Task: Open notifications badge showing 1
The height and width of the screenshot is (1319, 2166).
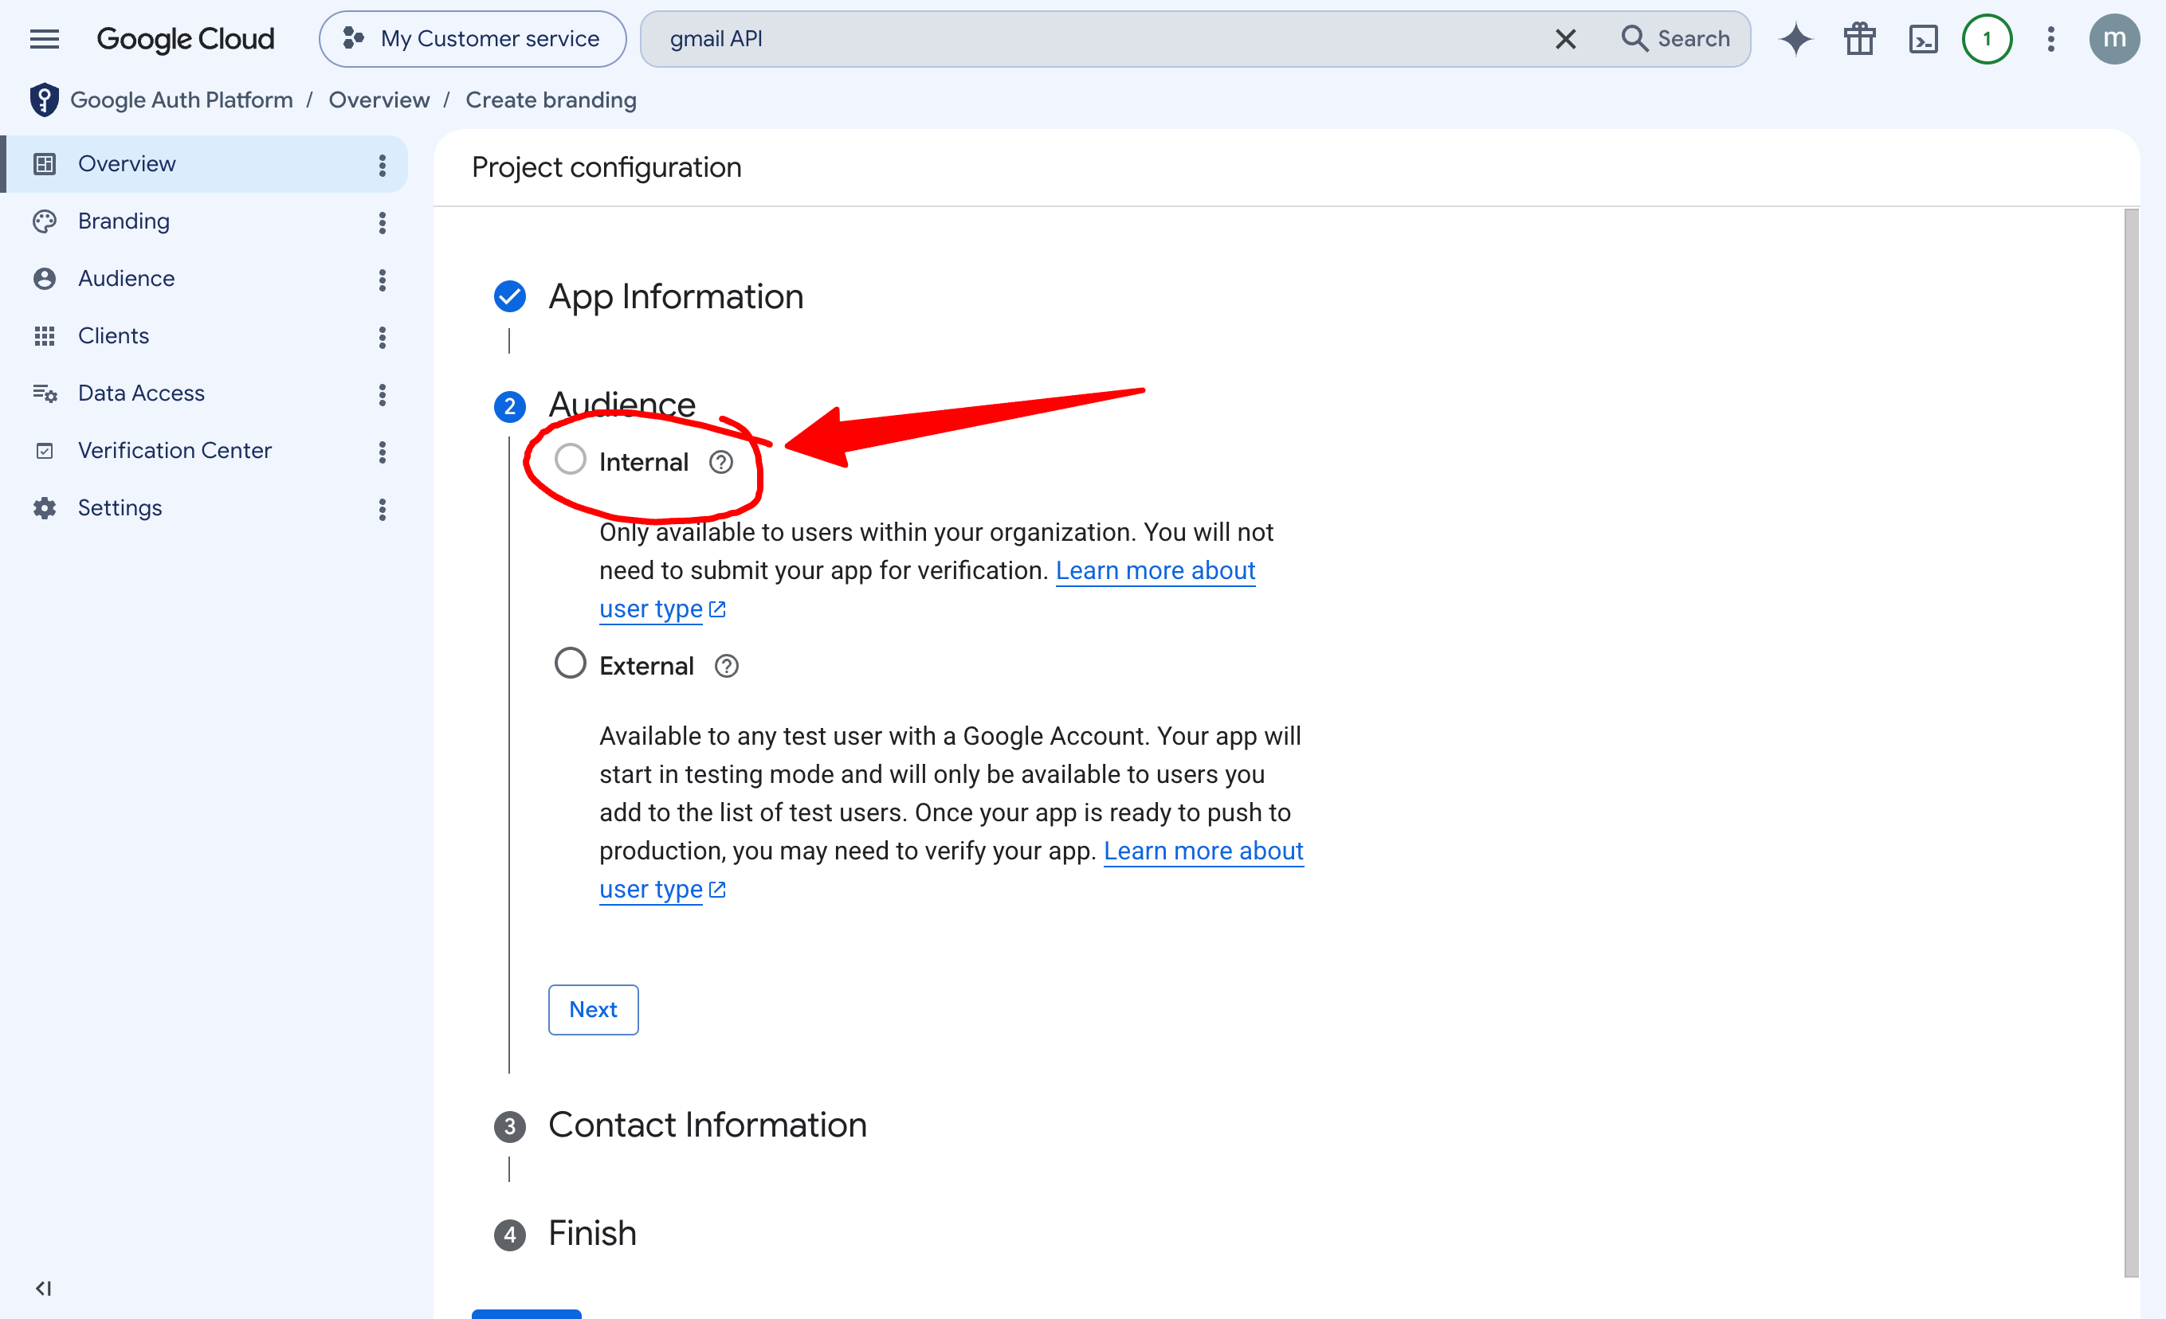Action: [x=1987, y=39]
